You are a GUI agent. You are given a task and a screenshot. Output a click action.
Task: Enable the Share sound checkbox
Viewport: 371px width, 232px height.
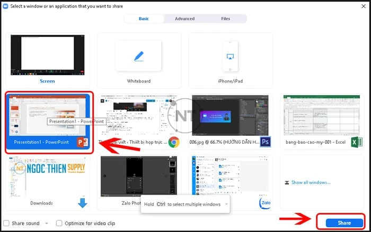(x=6, y=223)
